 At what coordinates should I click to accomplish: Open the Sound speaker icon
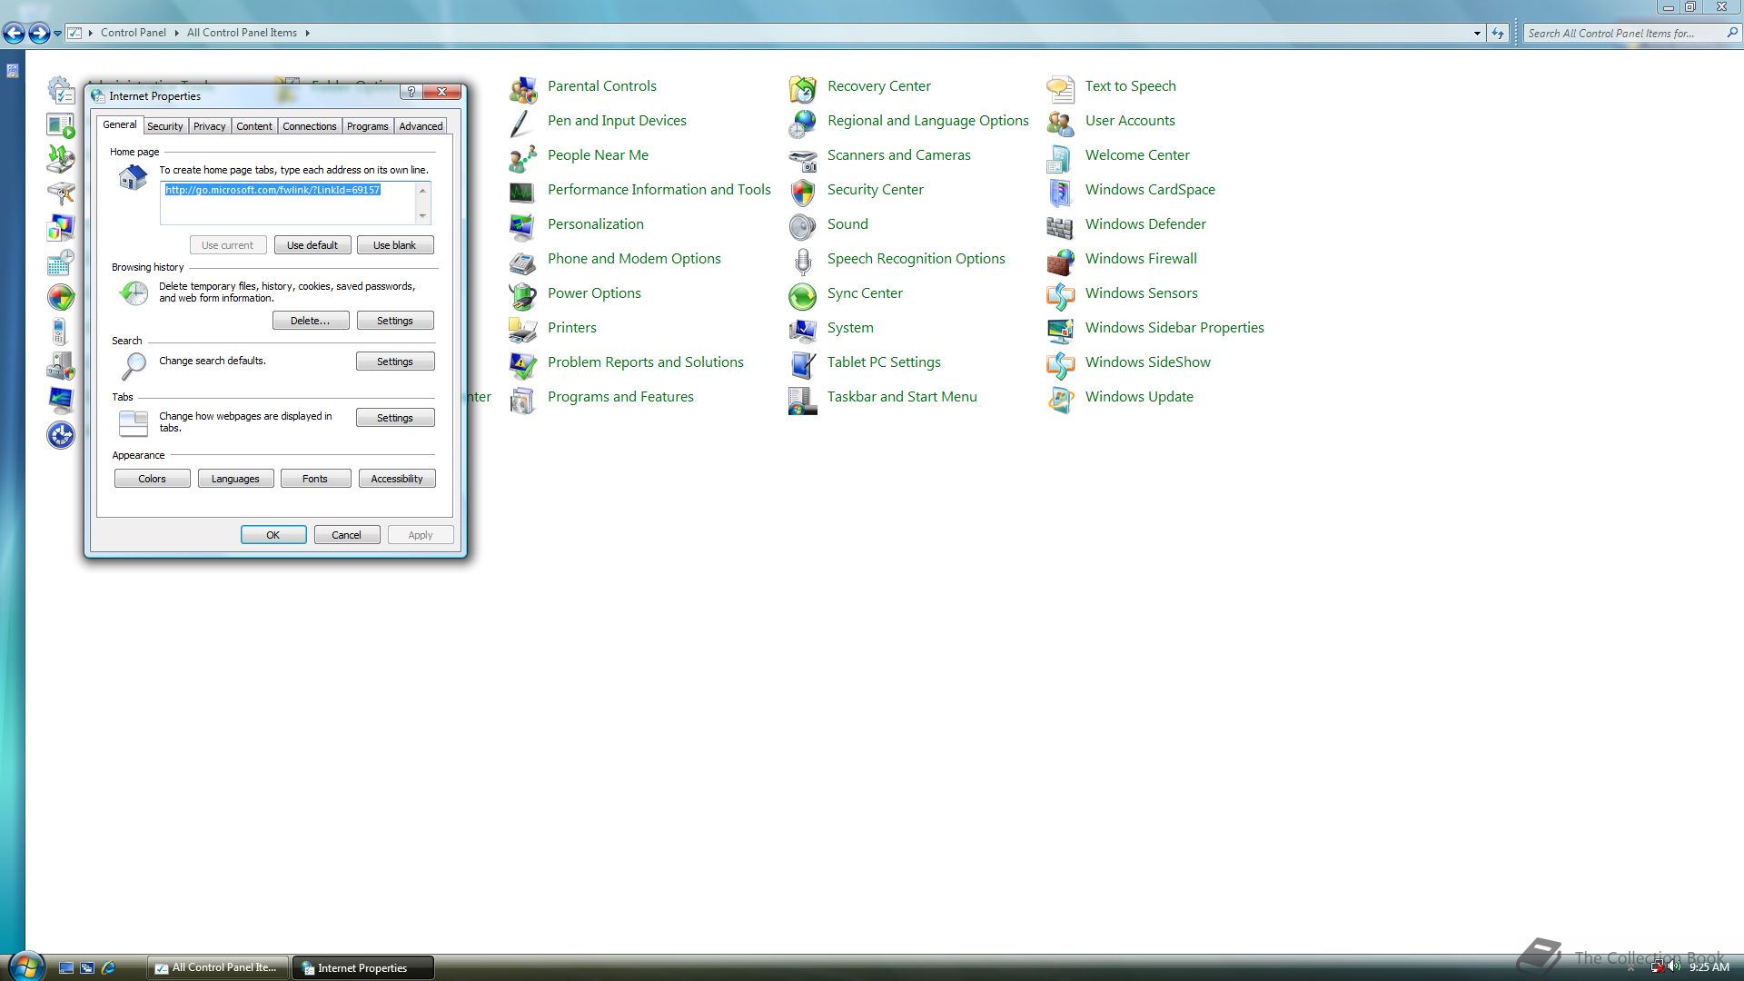[x=802, y=226]
